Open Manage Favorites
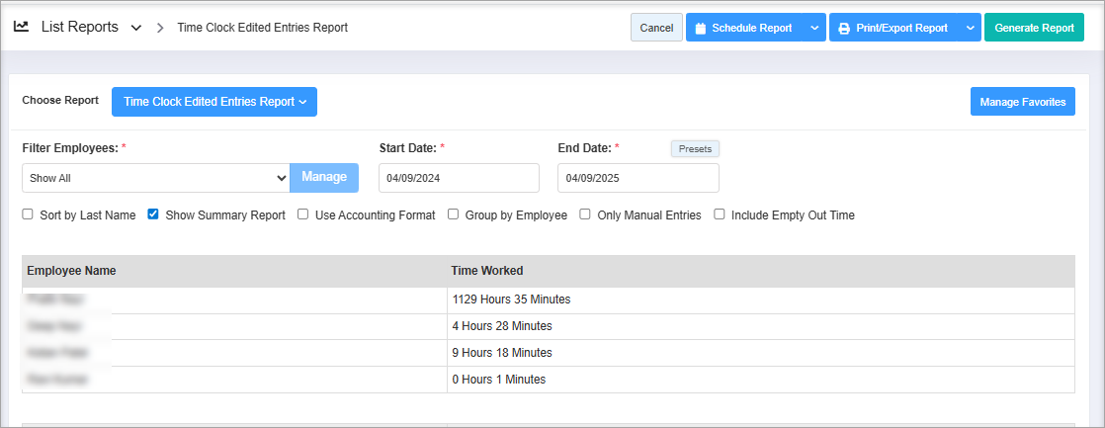This screenshot has height=428, width=1105. point(1022,102)
